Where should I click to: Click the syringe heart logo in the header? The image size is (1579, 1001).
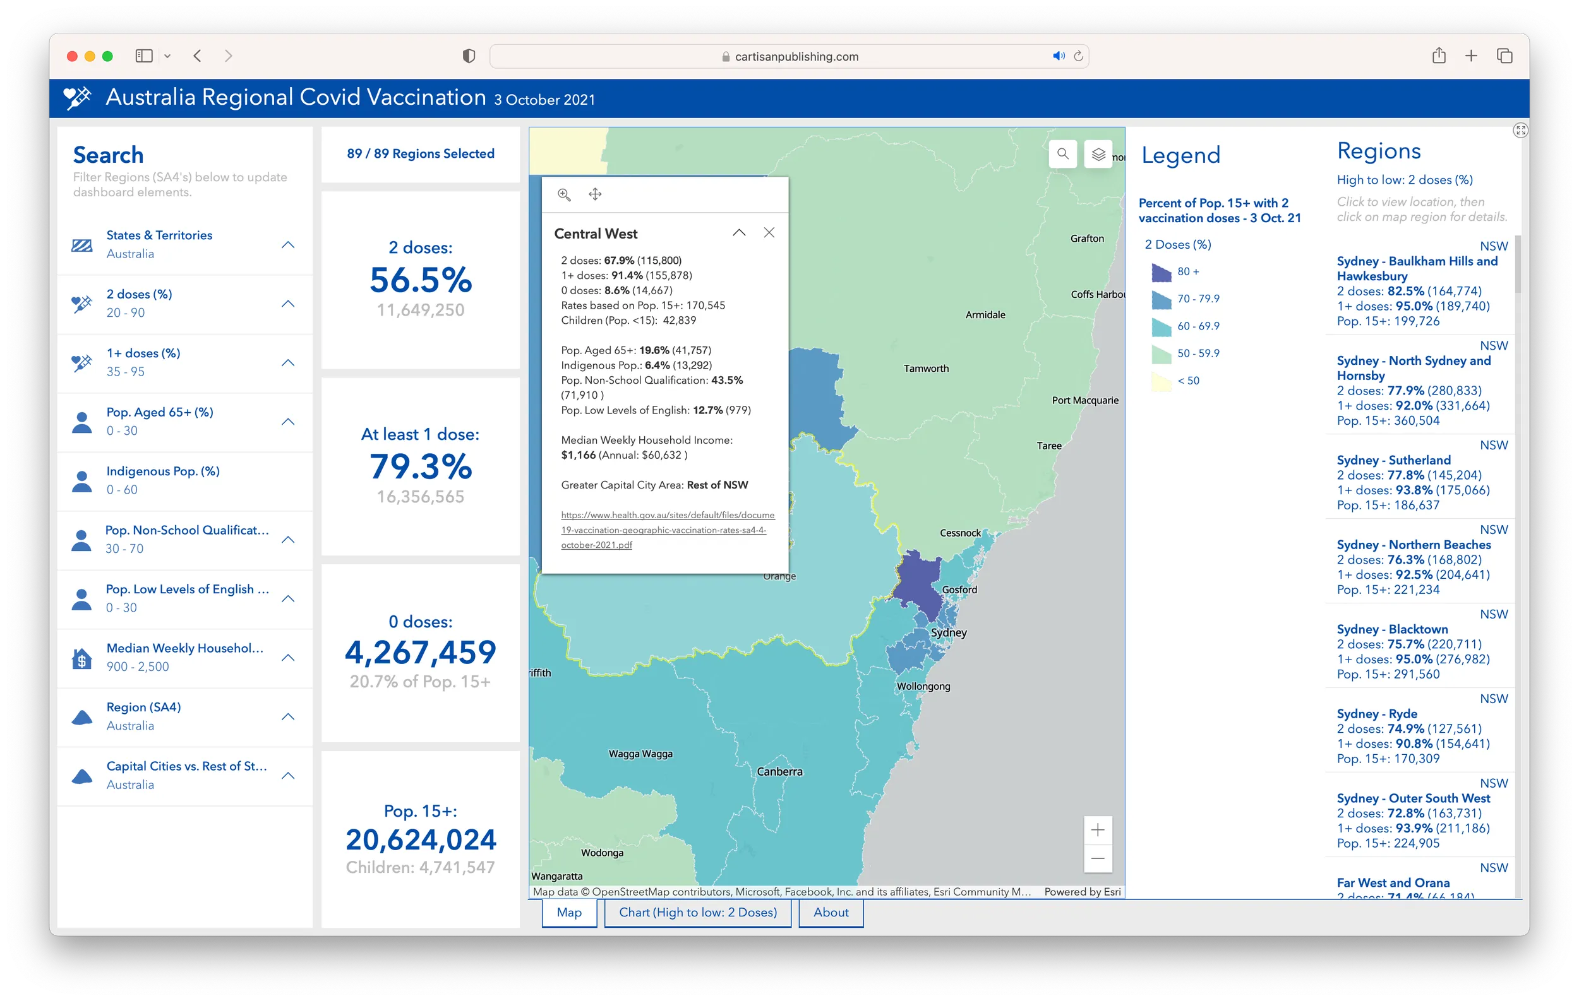[76, 98]
